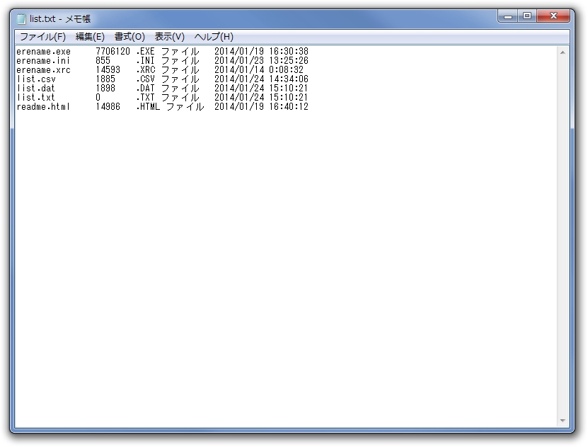The image size is (588, 447).
Task: Click the timestamp '2014/01/19 16:40:12'
Action: (x=261, y=106)
